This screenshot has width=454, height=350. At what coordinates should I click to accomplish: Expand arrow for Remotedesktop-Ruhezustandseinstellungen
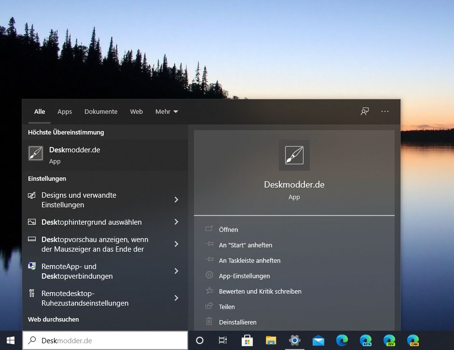[x=176, y=298]
